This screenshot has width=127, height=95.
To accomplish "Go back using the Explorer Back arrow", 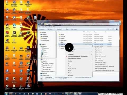I will tap(39, 24).
